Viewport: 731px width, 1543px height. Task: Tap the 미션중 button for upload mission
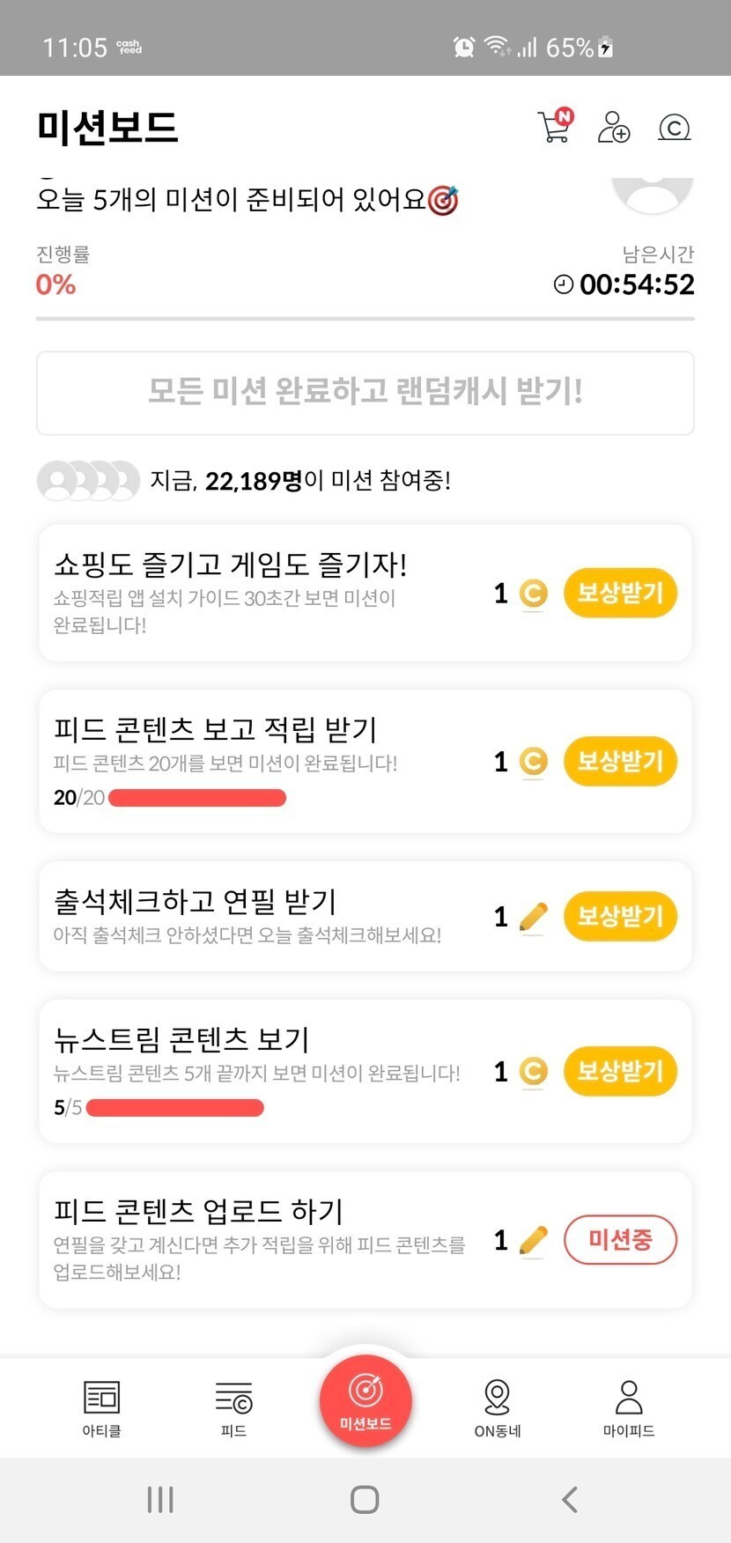pos(620,1240)
